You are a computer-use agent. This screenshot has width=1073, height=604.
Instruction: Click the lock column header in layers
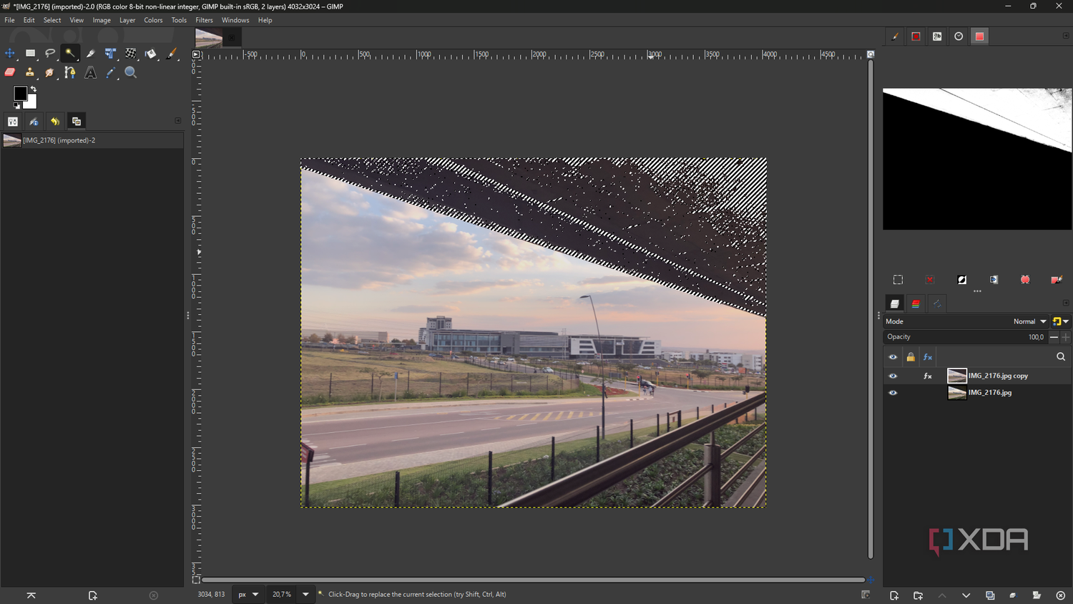pyautogui.click(x=911, y=356)
